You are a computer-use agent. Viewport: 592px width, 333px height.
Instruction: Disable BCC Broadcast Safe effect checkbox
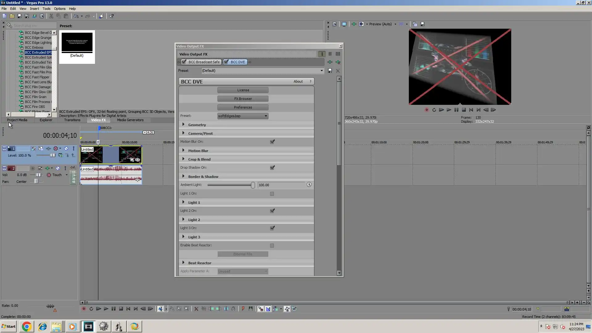(x=184, y=62)
